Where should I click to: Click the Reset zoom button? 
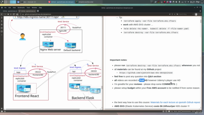(x=175, y=111)
